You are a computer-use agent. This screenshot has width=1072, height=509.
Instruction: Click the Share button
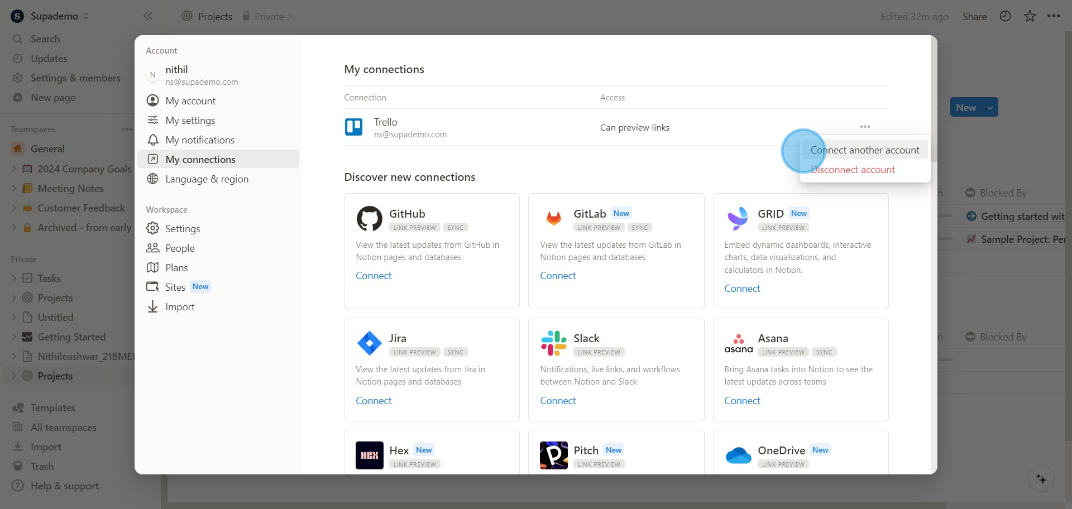pyautogui.click(x=974, y=17)
